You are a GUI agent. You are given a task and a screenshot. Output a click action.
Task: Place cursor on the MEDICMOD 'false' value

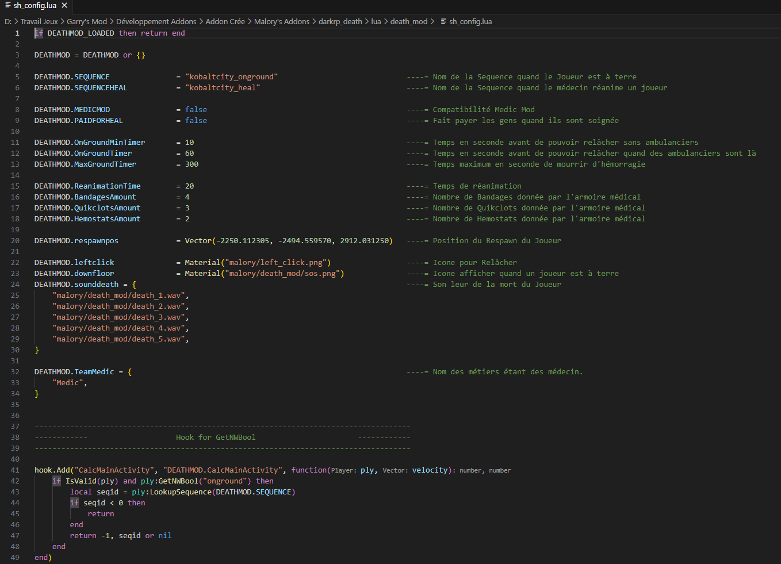196,109
